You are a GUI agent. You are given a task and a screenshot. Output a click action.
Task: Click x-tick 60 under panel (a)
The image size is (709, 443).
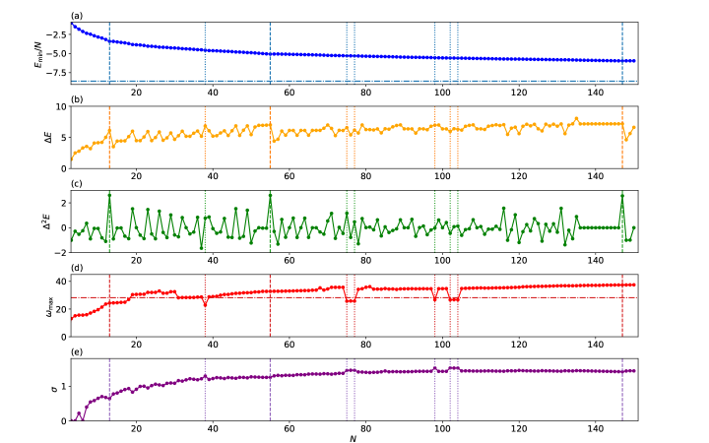point(290,93)
